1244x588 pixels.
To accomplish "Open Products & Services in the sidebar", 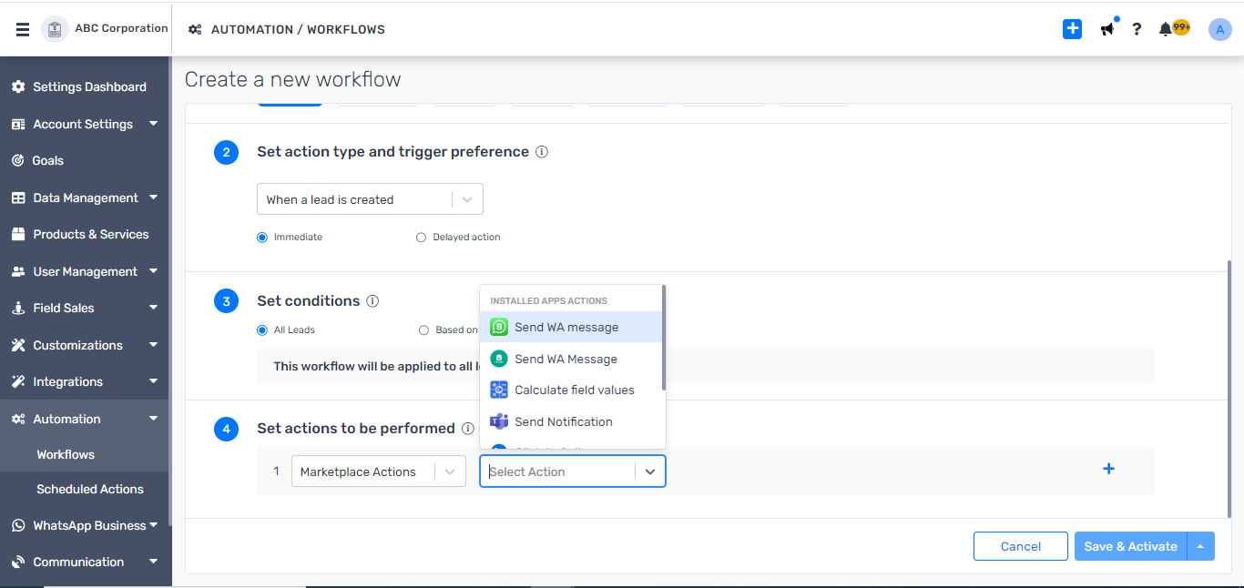I will click(91, 235).
